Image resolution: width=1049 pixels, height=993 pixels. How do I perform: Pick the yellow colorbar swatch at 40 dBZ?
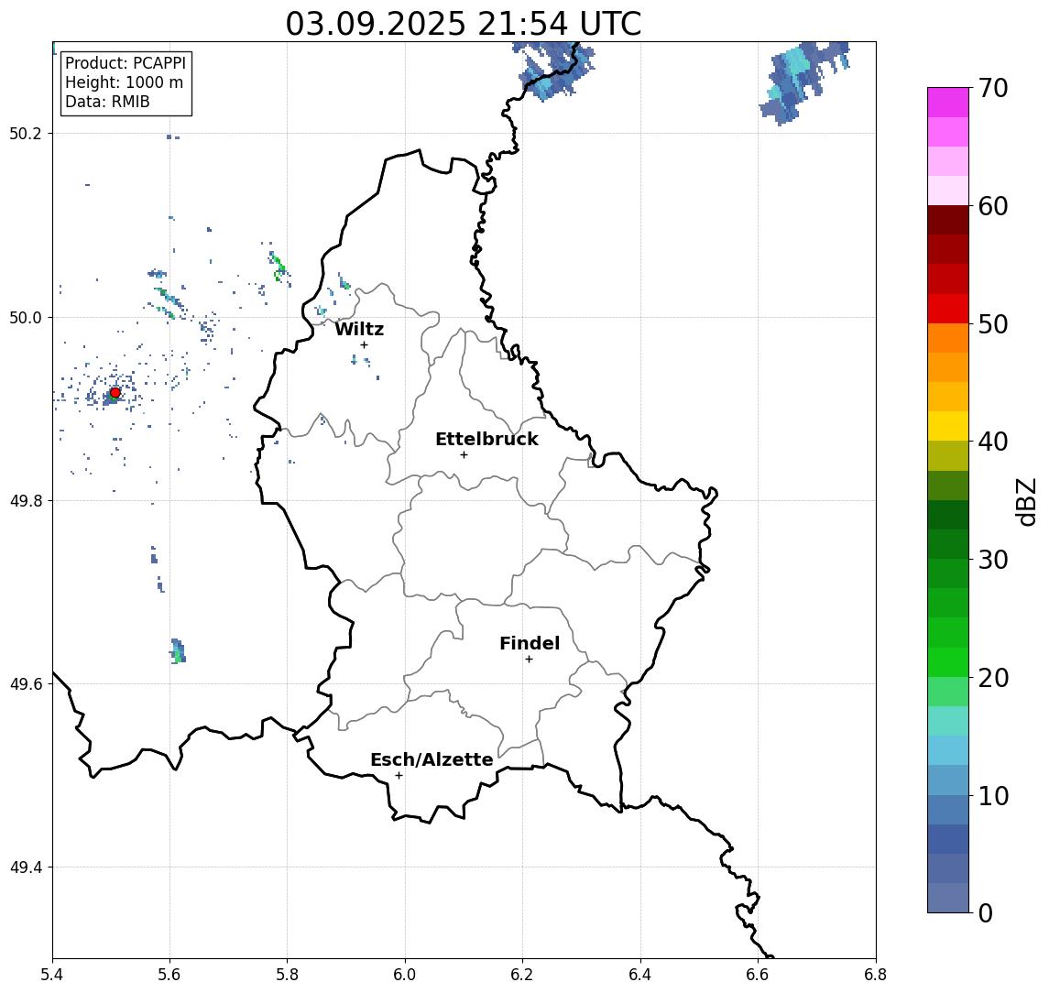(948, 427)
